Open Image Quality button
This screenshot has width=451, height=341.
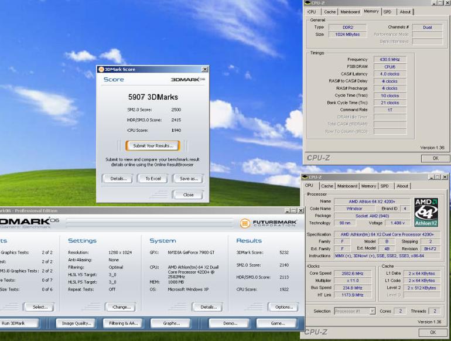(x=76, y=323)
